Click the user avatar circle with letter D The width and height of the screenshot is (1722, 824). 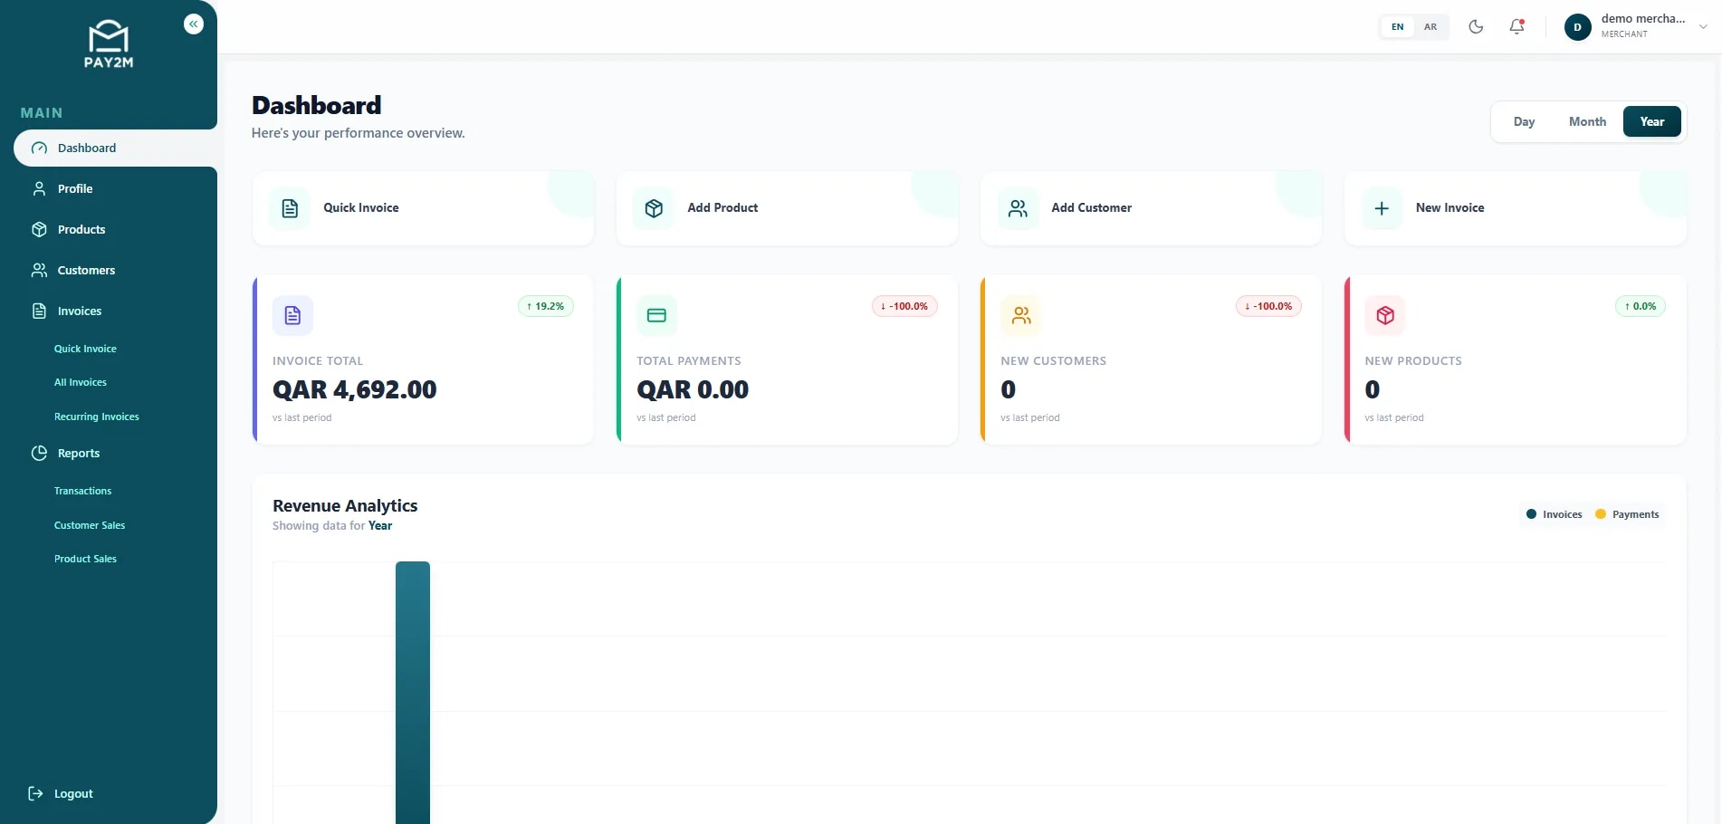click(x=1577, y=27)
